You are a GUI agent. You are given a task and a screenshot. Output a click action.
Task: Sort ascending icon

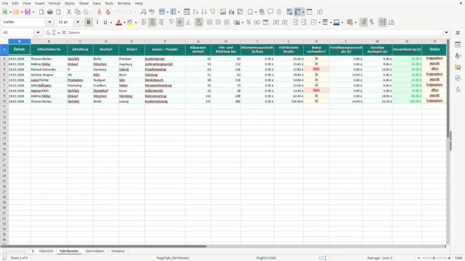[195, 12]
